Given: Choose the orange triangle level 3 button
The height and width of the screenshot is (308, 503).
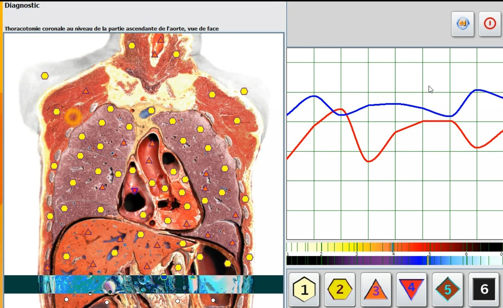Looking at the screenshot, I should click(376, 289).
